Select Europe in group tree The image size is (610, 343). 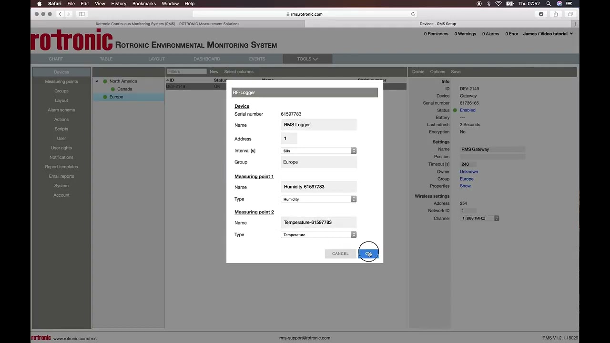click(x=116, y=97)
